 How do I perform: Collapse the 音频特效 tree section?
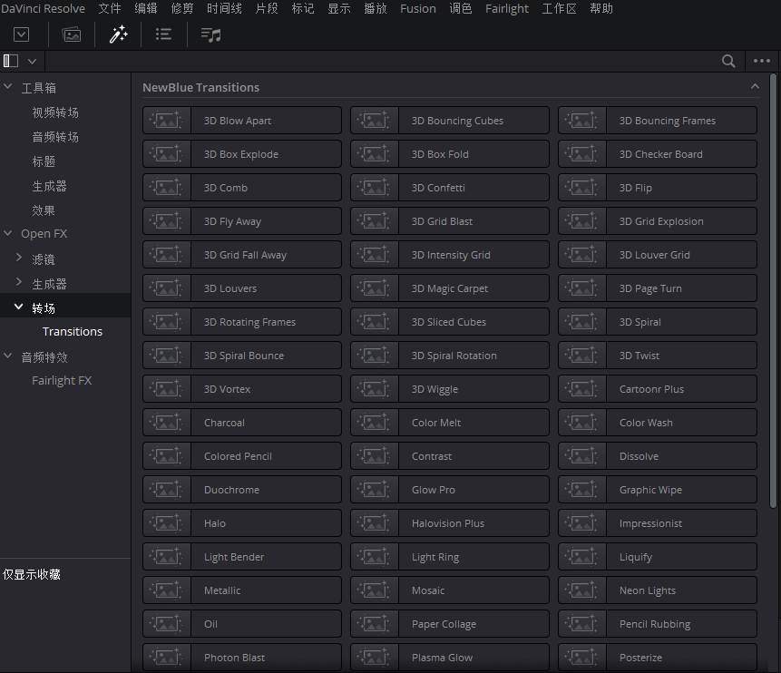point(8,356)
